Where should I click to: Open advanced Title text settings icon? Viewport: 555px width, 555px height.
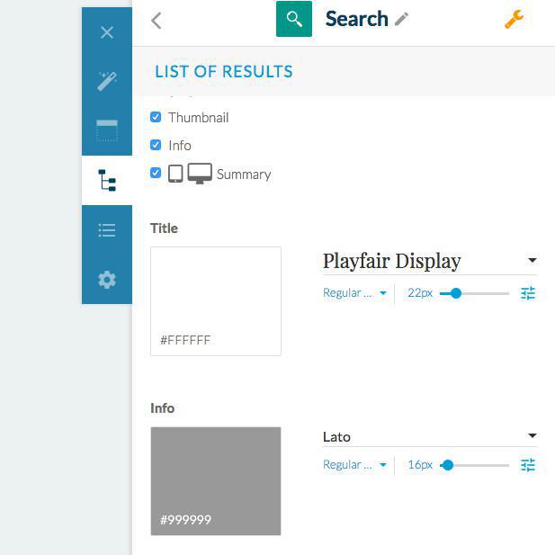pos(528,293)
